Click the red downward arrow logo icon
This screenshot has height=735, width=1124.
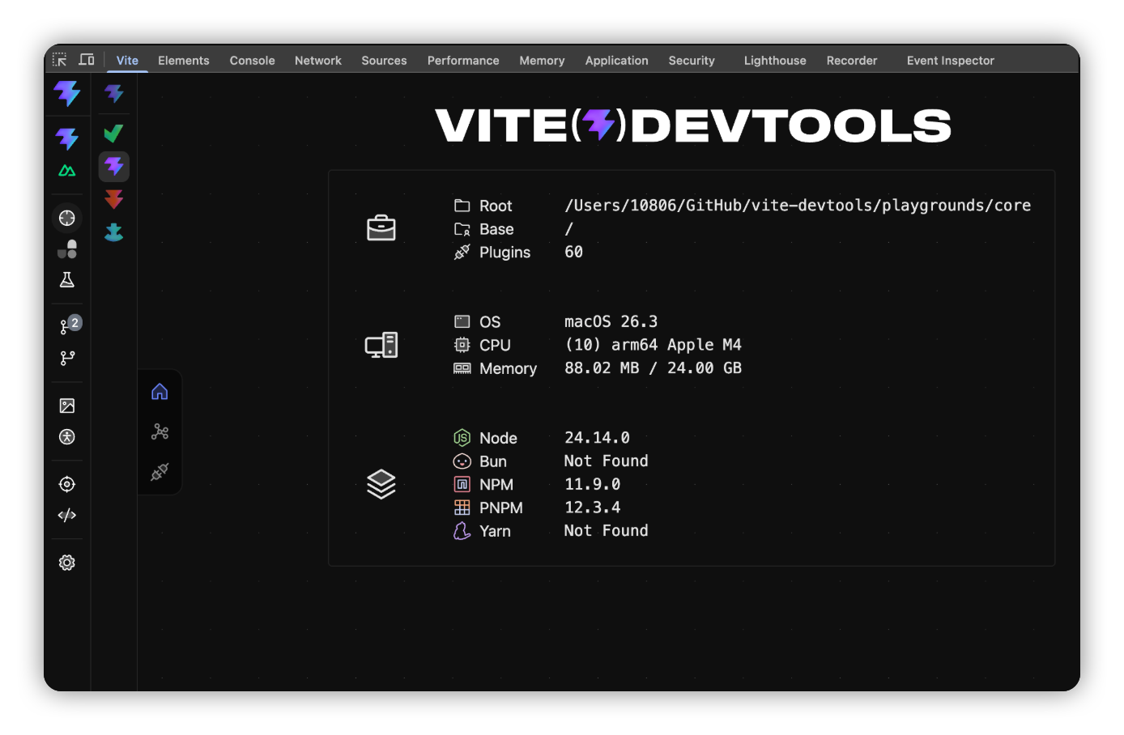tap(114, 199)
